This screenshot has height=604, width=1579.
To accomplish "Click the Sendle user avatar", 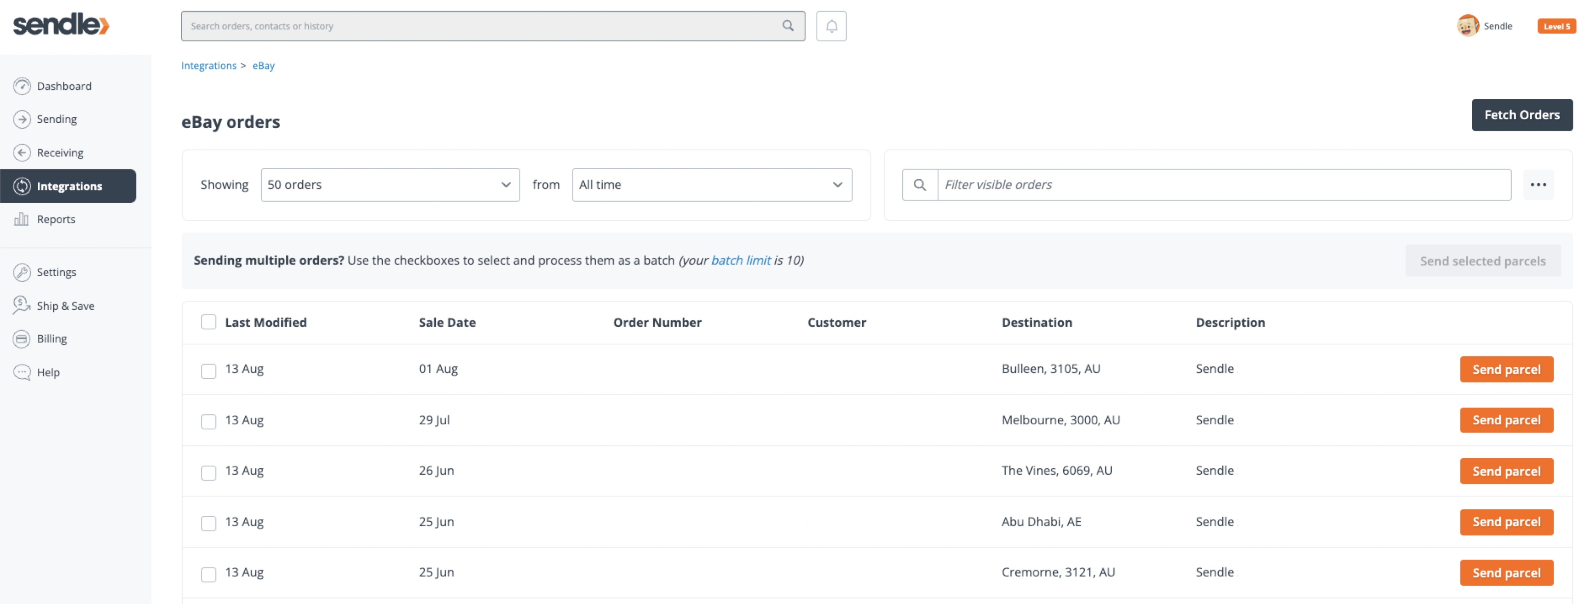I will (x=1468, y=26).
